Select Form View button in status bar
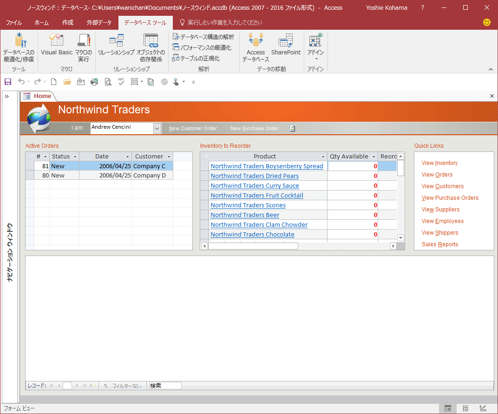Viewport: 498px width, 414px height. click(448, 408)
